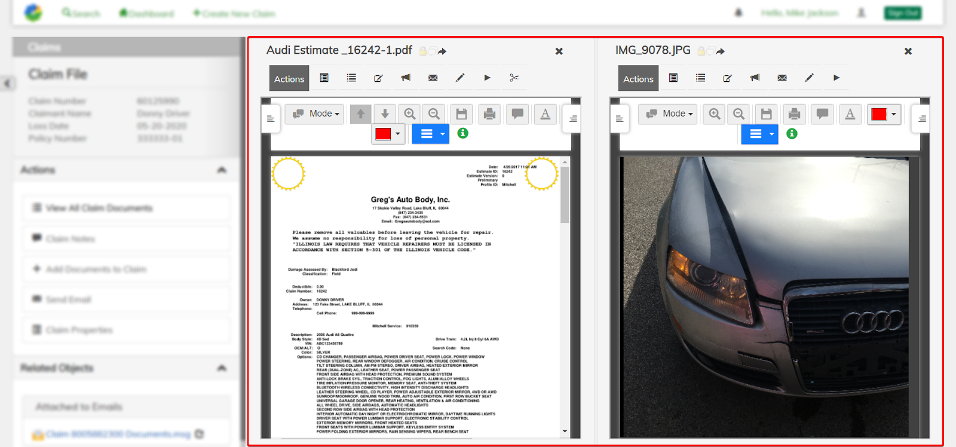Click the save icon in IMG_9078.JPG viewer

[767, 114]
